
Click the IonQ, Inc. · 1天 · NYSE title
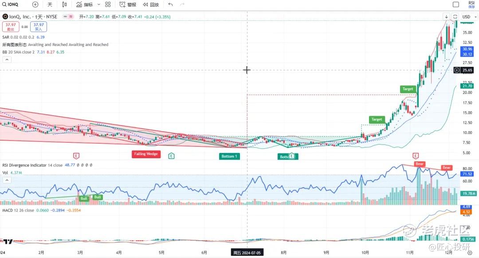point(33,16)
